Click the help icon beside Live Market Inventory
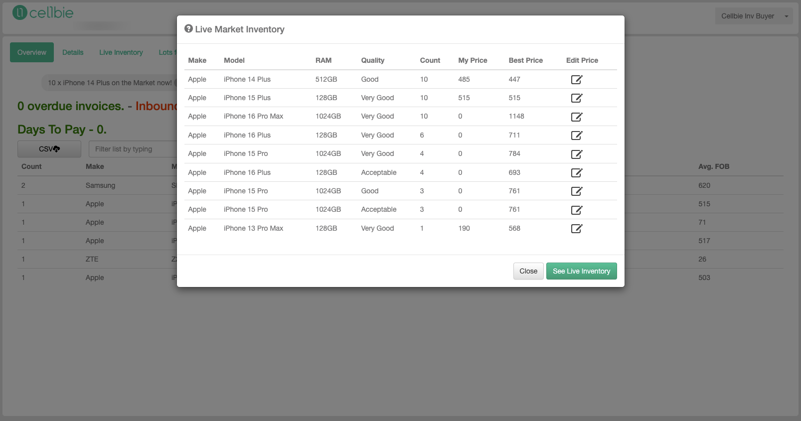This screenshot has width=801, height=421. click(x=188, y=29)
